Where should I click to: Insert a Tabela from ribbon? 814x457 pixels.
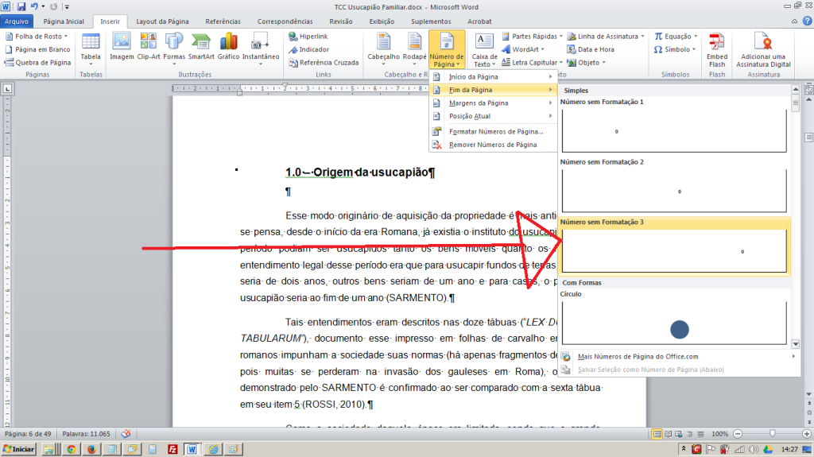click(91, 48)
